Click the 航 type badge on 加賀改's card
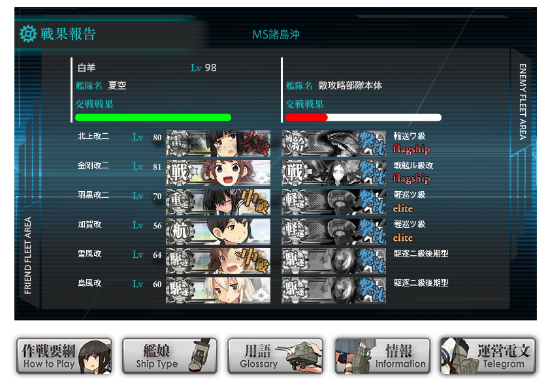The image size is (548, 385). point(179,232)
